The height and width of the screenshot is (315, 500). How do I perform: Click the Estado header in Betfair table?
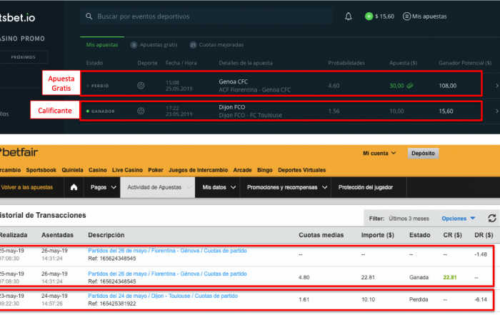[x=420, y=235]
